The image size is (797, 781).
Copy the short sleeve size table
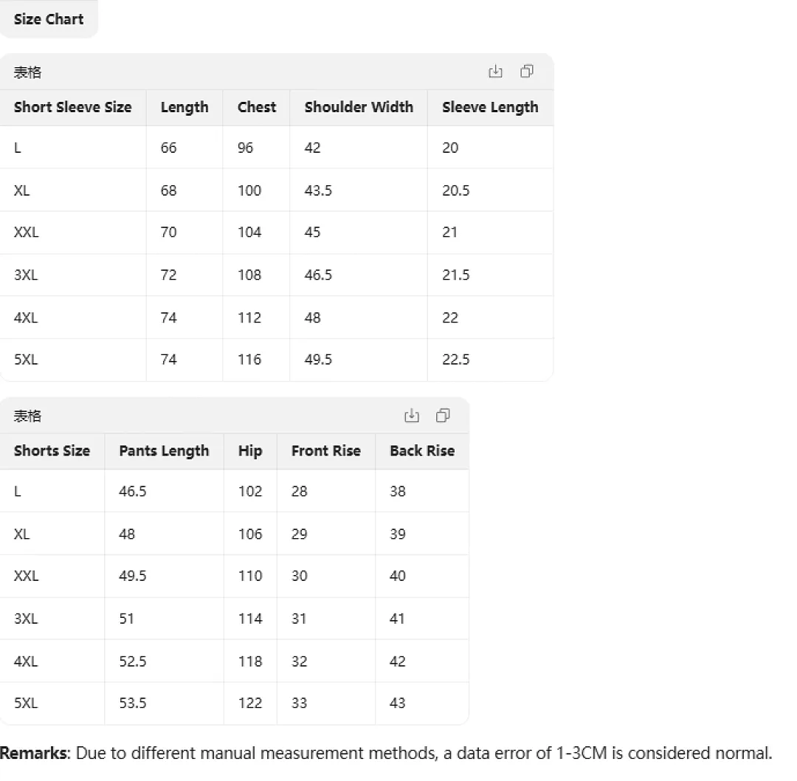[x=527, y=71]
